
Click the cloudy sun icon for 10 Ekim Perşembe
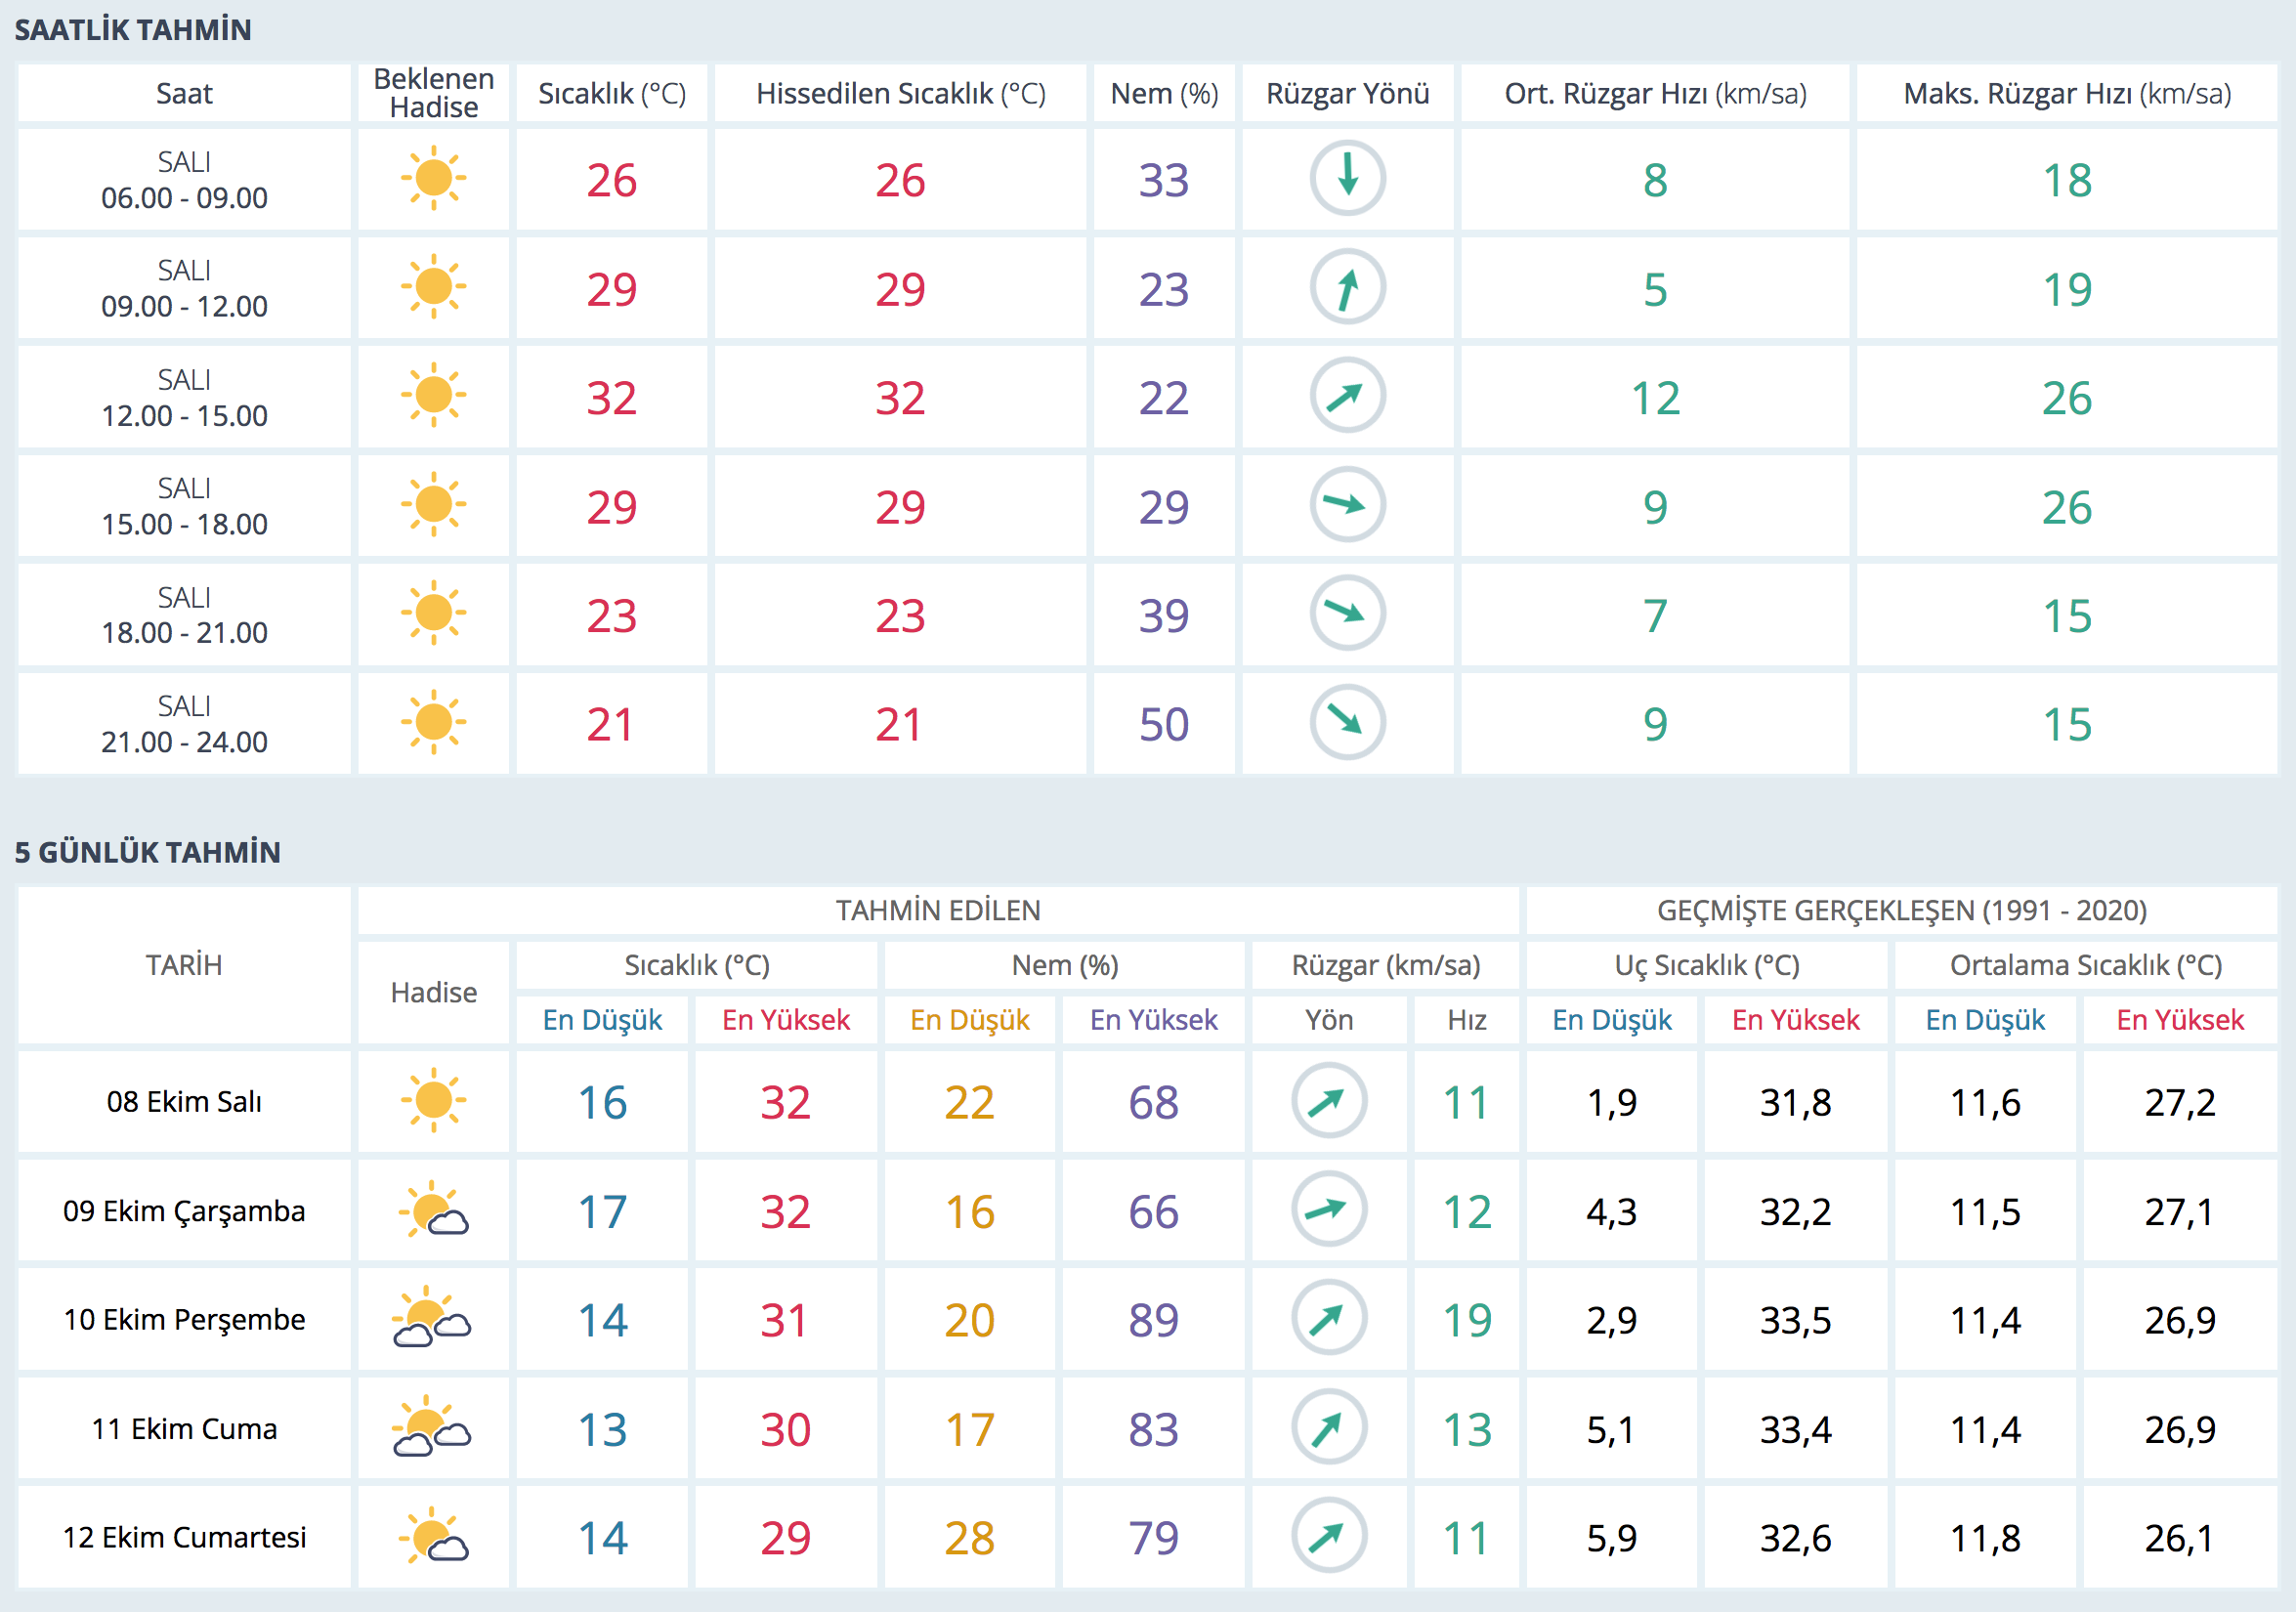click(x=432, y=1319)
